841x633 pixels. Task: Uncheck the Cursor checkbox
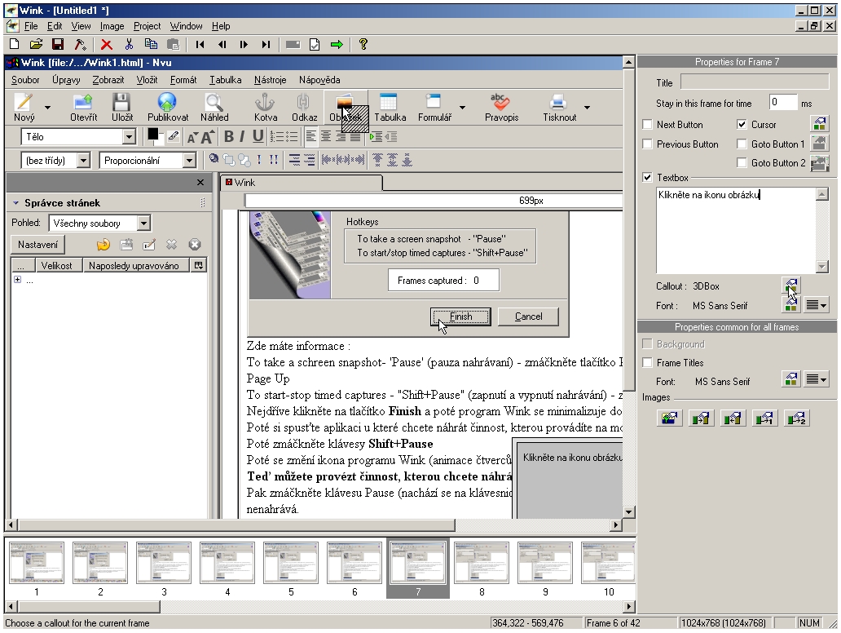742,125
